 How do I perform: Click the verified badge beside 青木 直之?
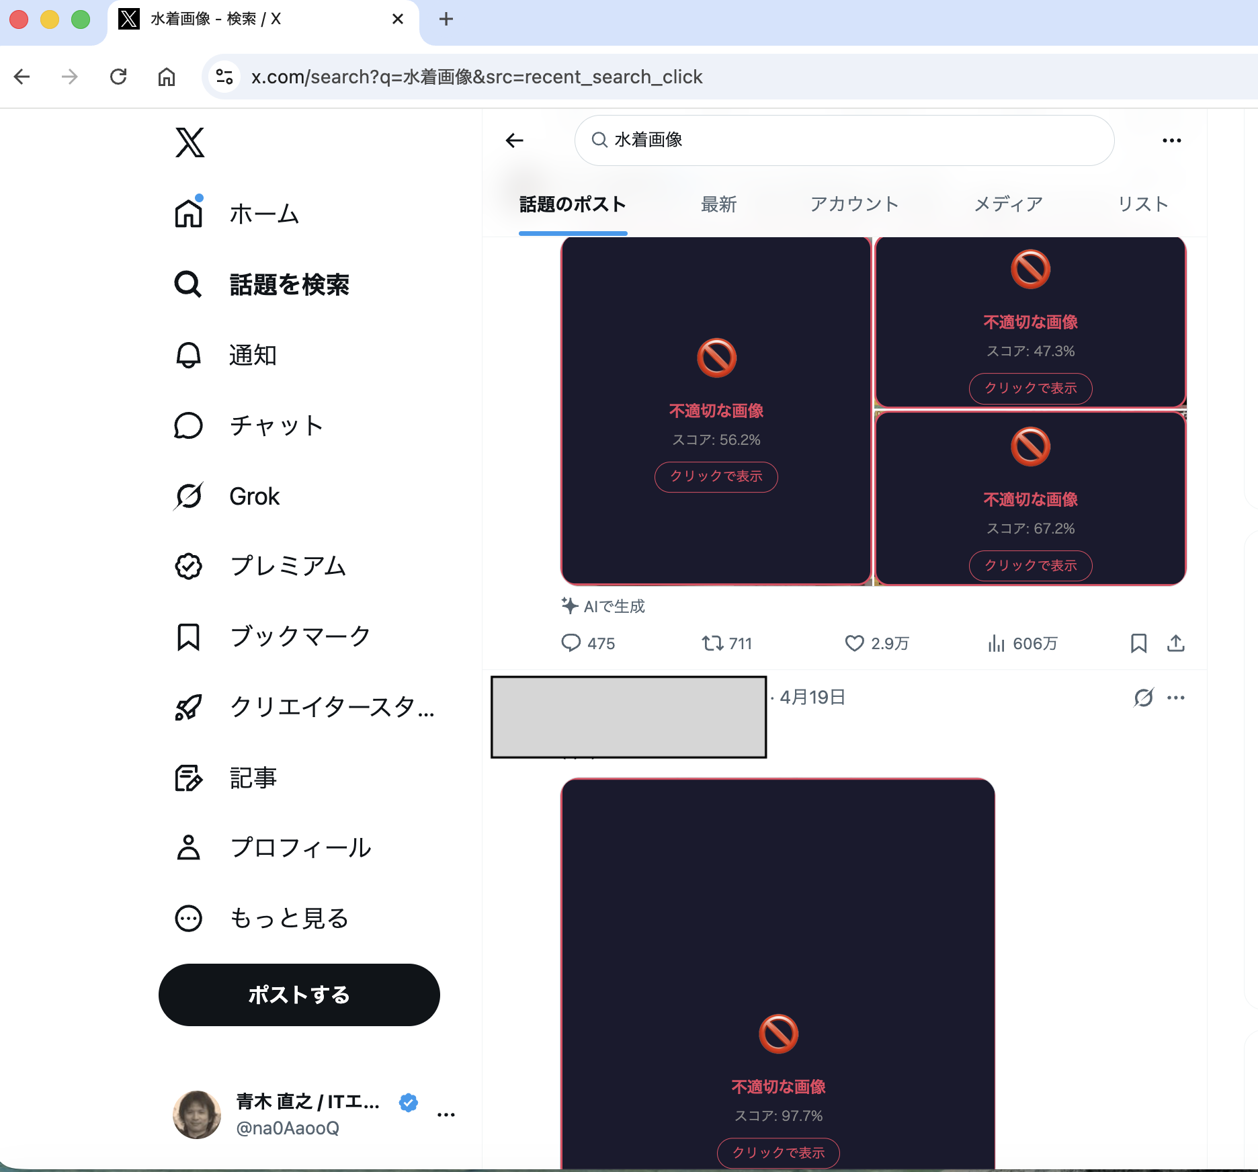[x=409, y=1102]
